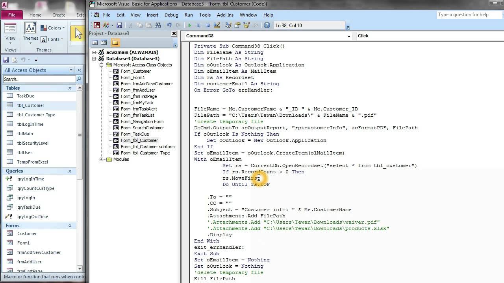Open the File menu in VBA editor

click(x=107, y=15)
